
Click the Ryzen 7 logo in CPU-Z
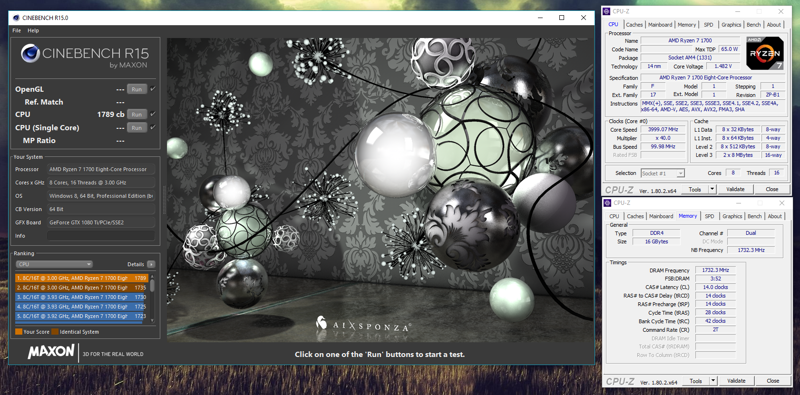(x=765, y=53)
